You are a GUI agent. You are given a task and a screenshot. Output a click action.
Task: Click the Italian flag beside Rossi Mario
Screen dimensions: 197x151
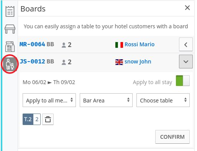tap(119, 45)
